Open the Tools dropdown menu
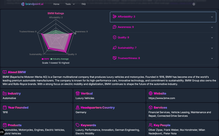 [x=70, y=4]
